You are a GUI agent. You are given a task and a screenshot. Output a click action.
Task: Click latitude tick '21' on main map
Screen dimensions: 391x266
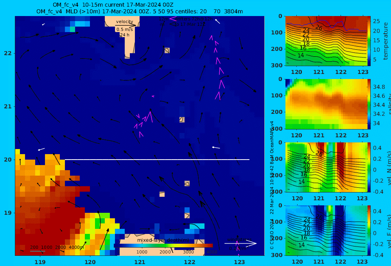tap(8, 106)
